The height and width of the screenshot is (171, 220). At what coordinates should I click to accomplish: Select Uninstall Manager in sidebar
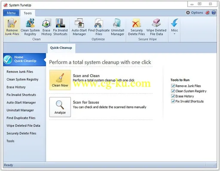[20, 110]
